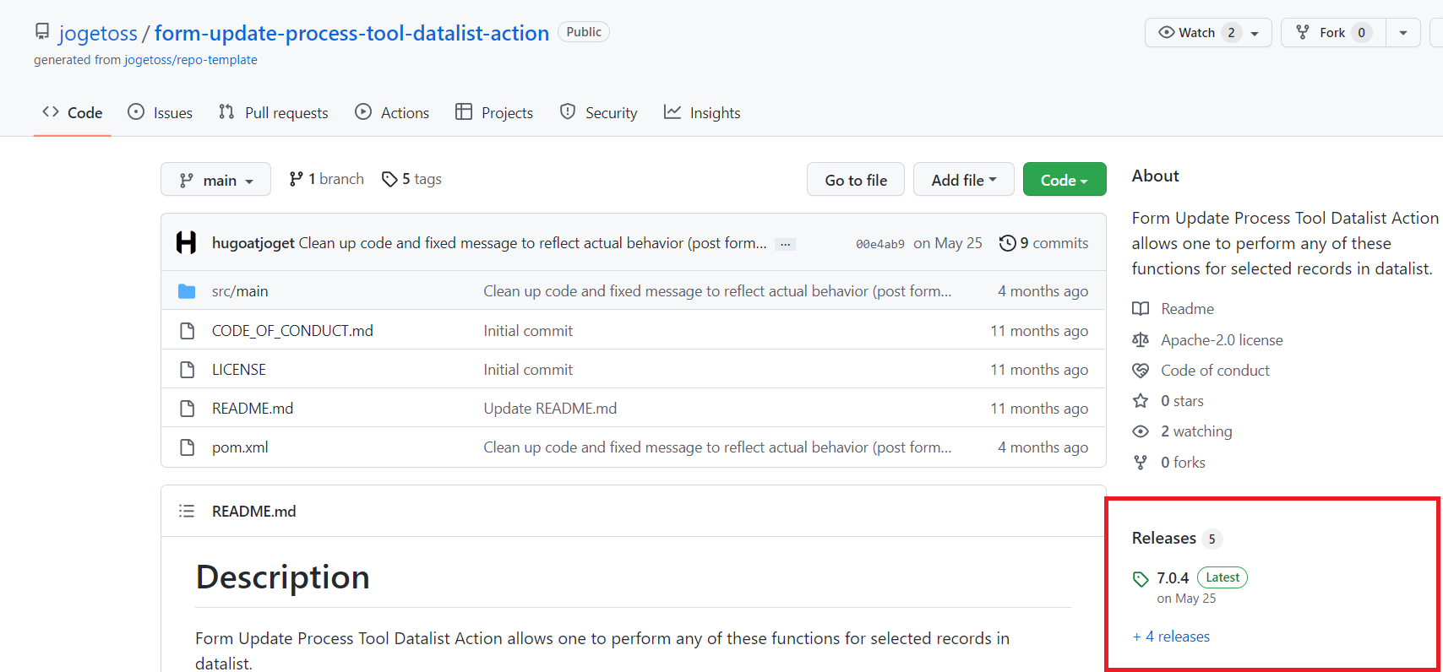
Task: Click the tags icon beside 5 tags
Action: click(389, 179)
